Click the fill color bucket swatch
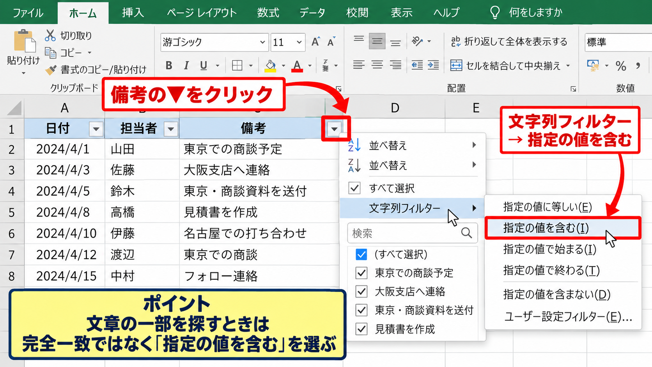This screenshot has height=367, width=652. point(270,66)
